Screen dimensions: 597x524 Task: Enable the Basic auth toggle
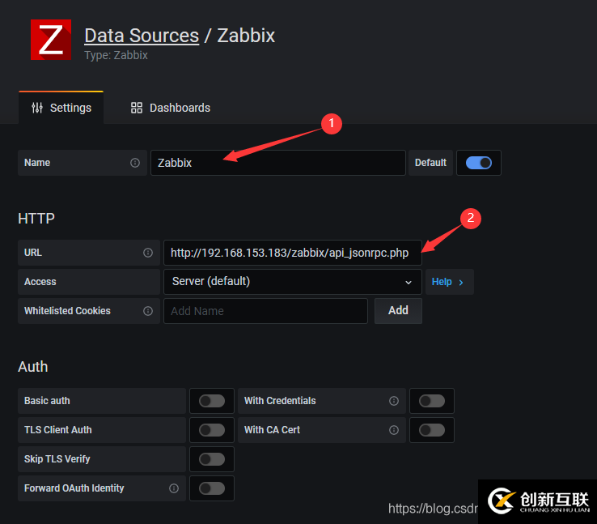coord(212,401)
